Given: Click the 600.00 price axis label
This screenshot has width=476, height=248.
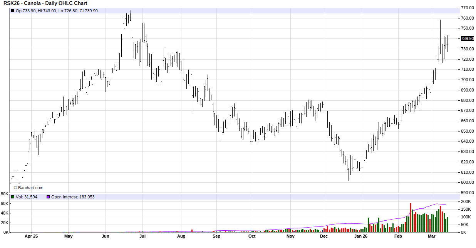Looking at the screenshot, I should 467,182.
